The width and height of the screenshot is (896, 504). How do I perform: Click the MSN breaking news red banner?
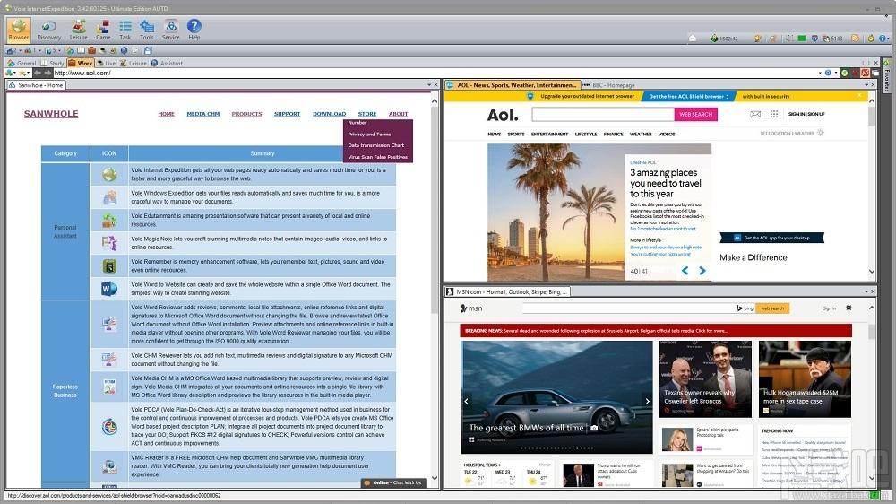click(x=656, y=331)
